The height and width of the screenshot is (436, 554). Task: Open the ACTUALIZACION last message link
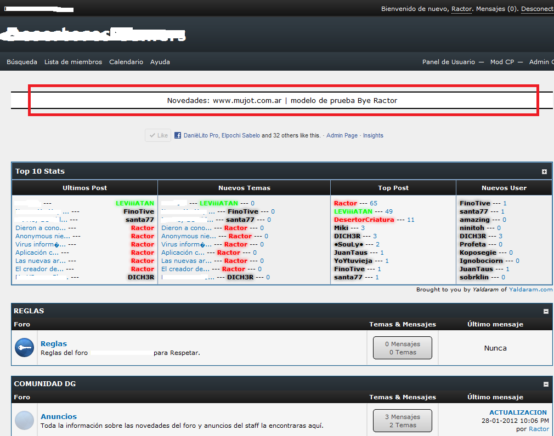point(518,412)
